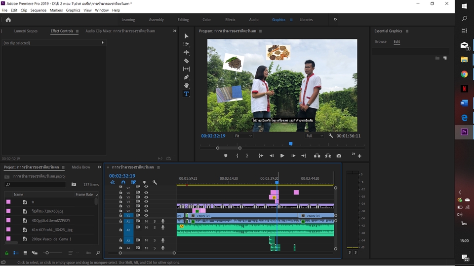Viewport: 474px width, 266px height.
Task: Click the Home icon
Action: [x=8, y=20]
